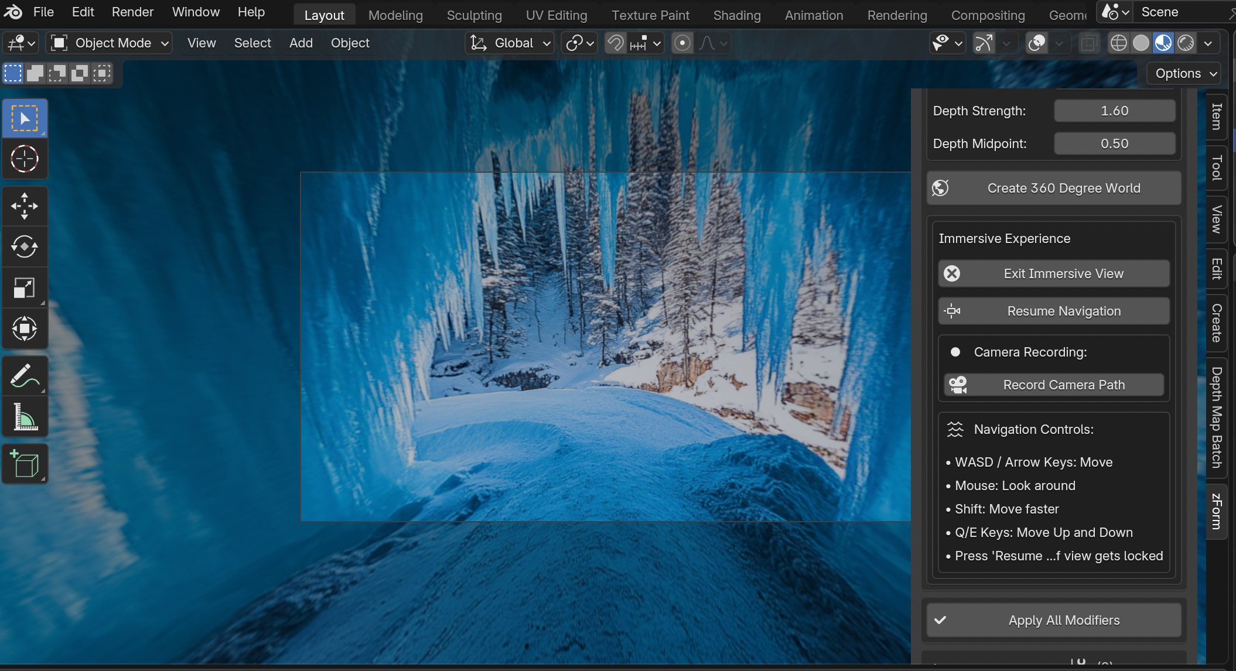Switch to the Compositing workspace tab

pyautogui.click(x=988, y=15)
